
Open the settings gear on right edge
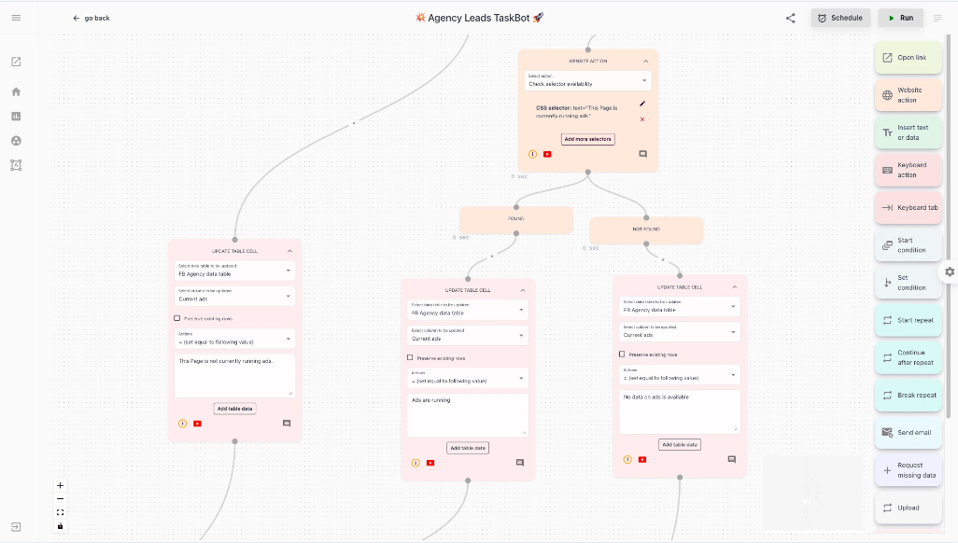[950, 271]
